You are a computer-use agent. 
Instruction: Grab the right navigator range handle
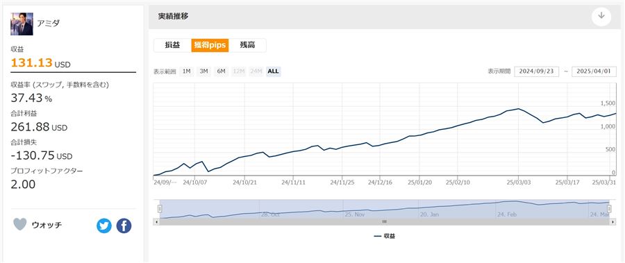609,209
